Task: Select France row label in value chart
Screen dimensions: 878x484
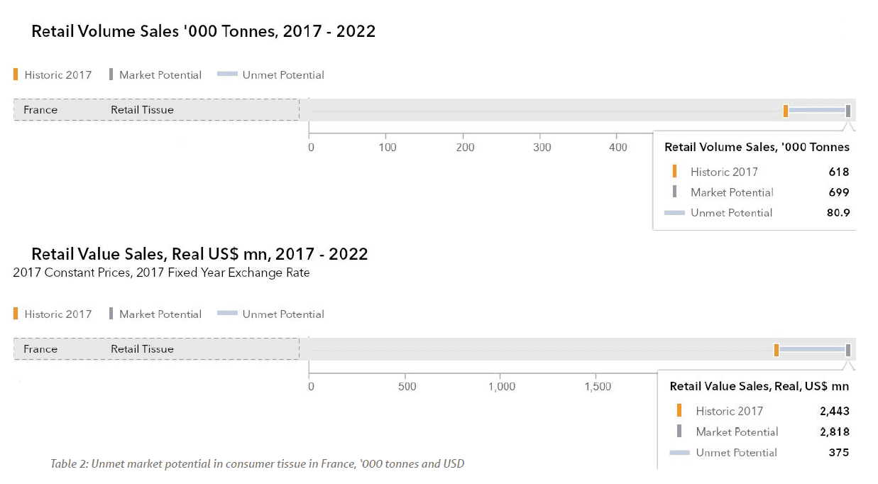Action: (40, 349)
